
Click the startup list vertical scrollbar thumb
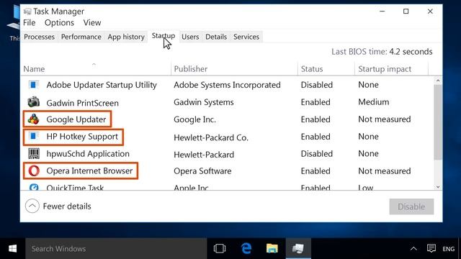438,122
